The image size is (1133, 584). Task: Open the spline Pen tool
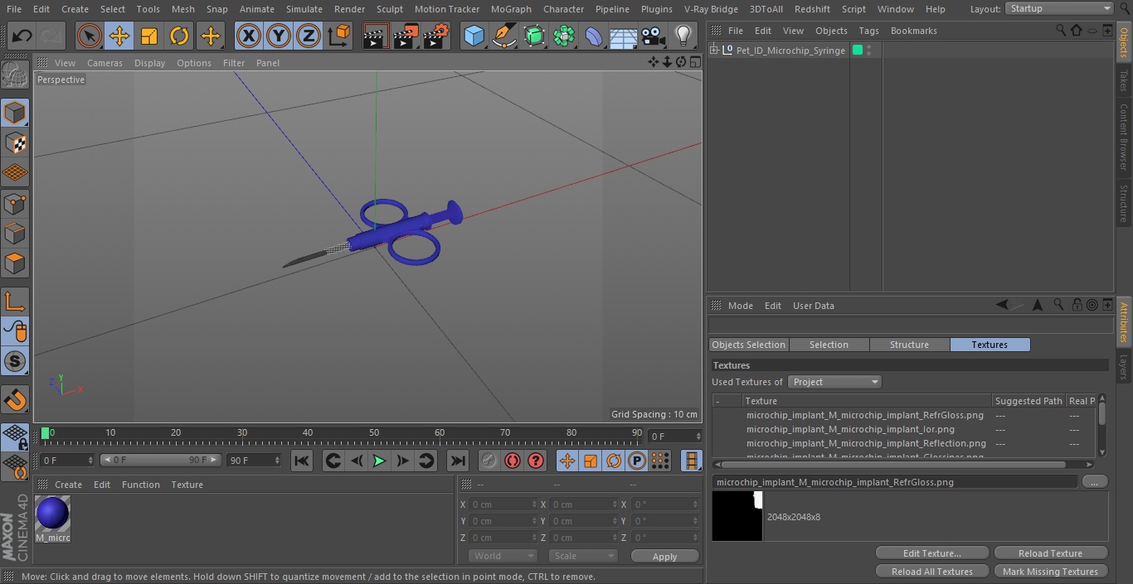(503, 36)
